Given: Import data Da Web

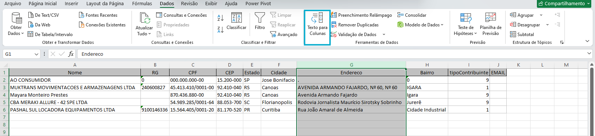Looking at the screenshot, I should (x=39, y=25).
